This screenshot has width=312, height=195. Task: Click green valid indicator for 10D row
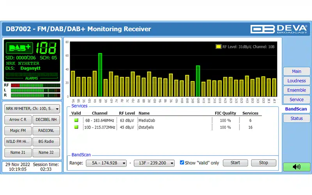pyautogui.click(x=76, y=127)
